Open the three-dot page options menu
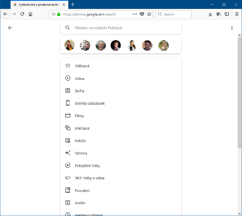The width and height of the screenshot is (242, 216). 232,28
